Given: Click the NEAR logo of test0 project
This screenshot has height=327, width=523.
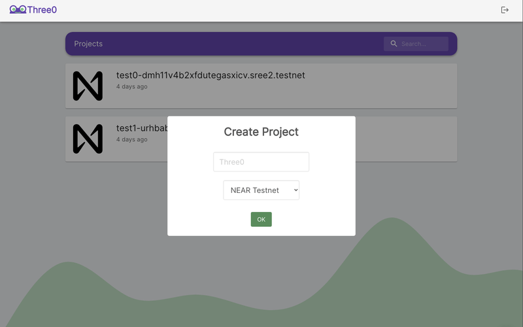Looking at the screenshot, I should pyautogui.click(x=88, y=86).
